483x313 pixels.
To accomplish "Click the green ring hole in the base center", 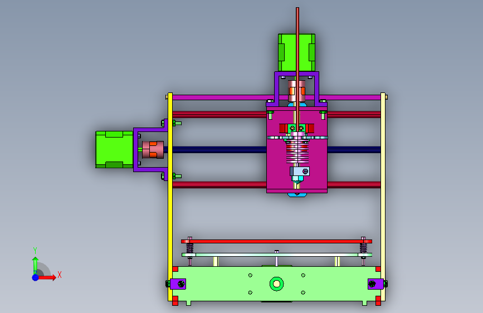I will point(277,283).
